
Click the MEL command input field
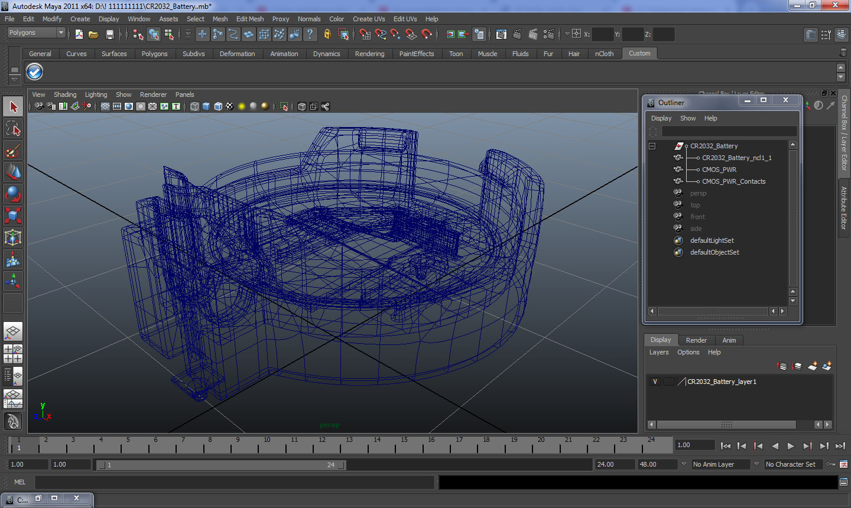[x=235, y=482]
